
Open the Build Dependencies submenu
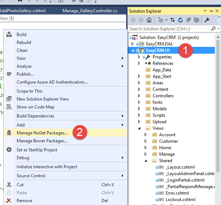(66, 116)
